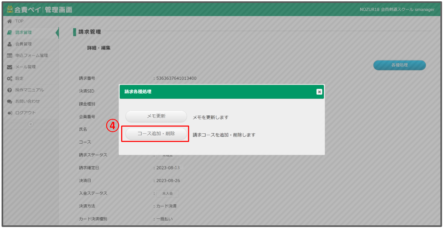Screen dimensions: 443x228
Task: Click the 申込フォーム管理 form icon
Action: pos(10,55)
